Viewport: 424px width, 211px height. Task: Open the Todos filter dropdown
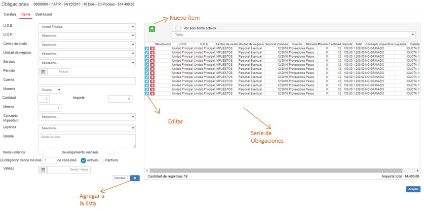(x=294, y=35)
